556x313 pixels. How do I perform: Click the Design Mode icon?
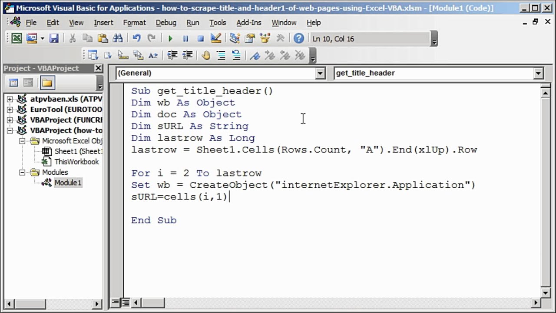(216, 39)
